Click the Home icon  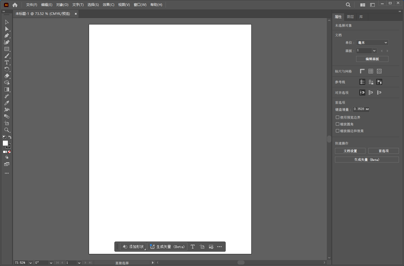pyautogui.click(x=15, y=5)
